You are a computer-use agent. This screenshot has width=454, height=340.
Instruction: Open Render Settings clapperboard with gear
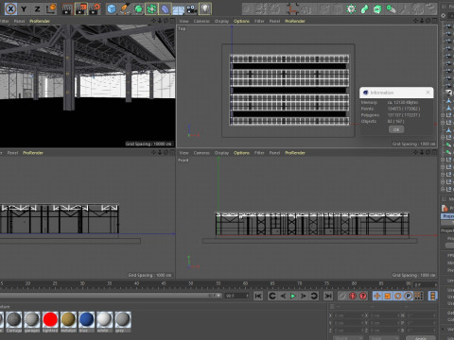point(95,8)
